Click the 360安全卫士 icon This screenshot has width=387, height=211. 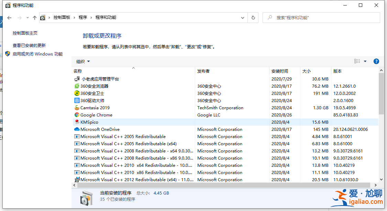(77, 94)
